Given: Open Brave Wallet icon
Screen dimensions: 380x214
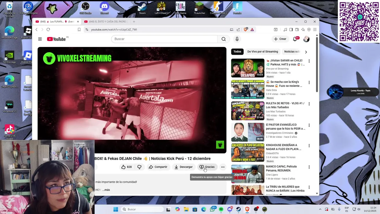Looking at the screenshot, I should 297,29.
